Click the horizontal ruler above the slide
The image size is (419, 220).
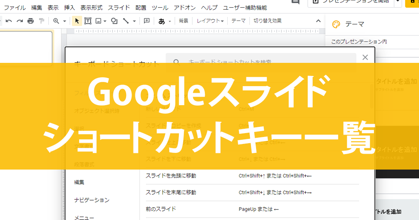pos(197,31)
